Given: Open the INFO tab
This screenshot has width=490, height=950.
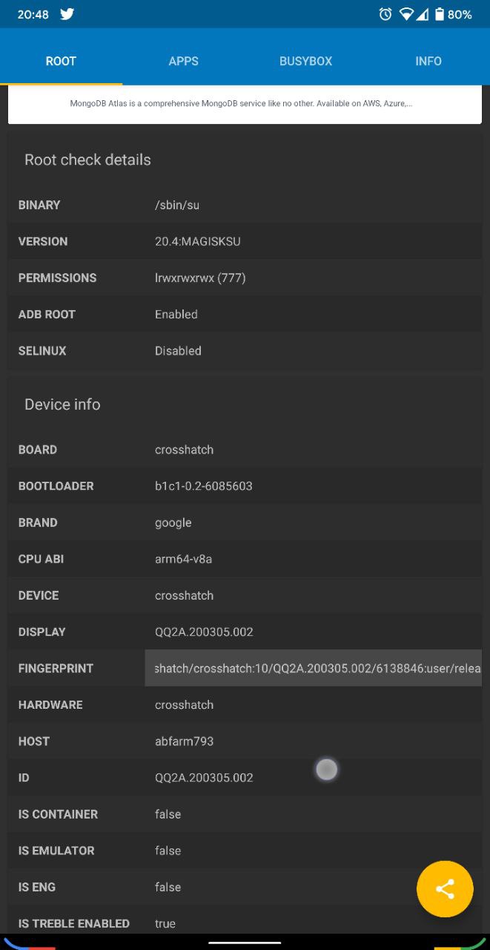Looking at the screenshot, I should (428, 61).
